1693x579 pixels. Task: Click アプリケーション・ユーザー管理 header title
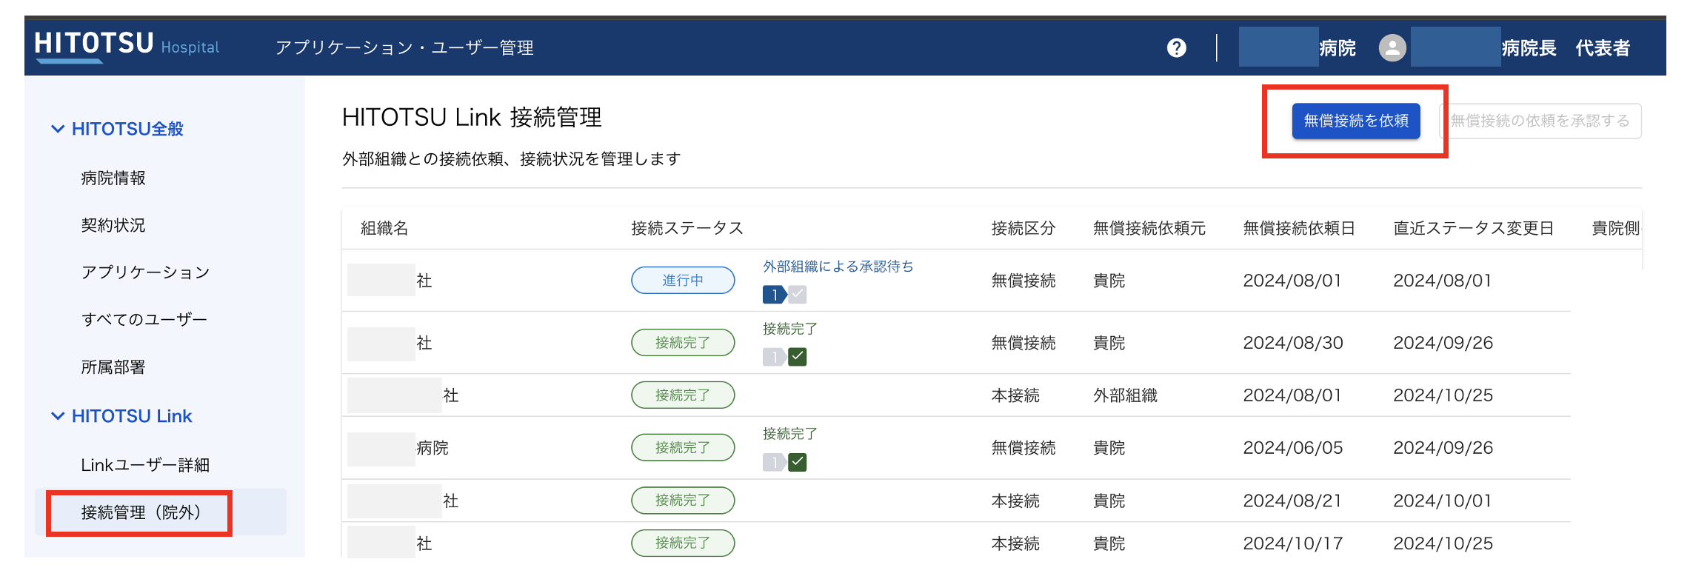[404, 48]
